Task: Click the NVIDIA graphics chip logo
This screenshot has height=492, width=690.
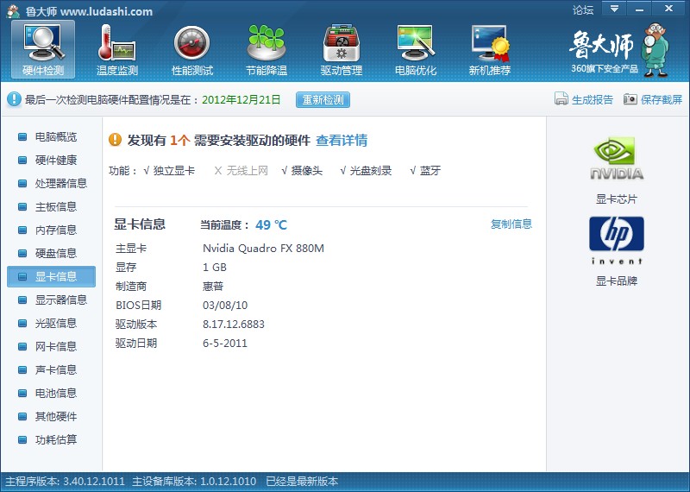Action: [616, 158]
